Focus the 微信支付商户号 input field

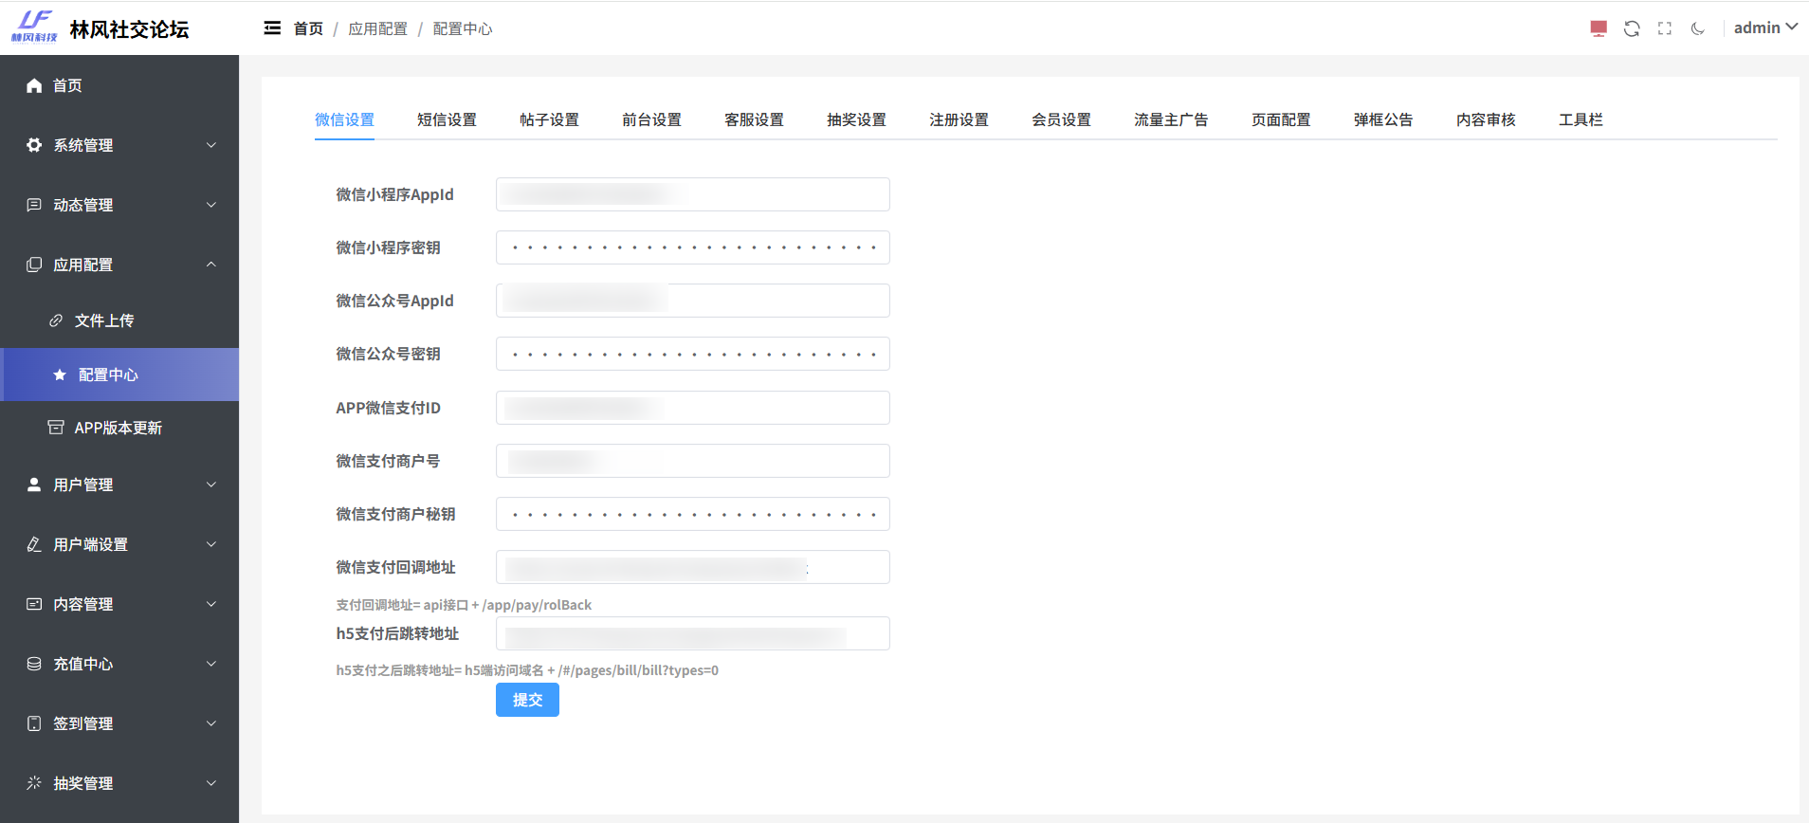click(693, 461)
